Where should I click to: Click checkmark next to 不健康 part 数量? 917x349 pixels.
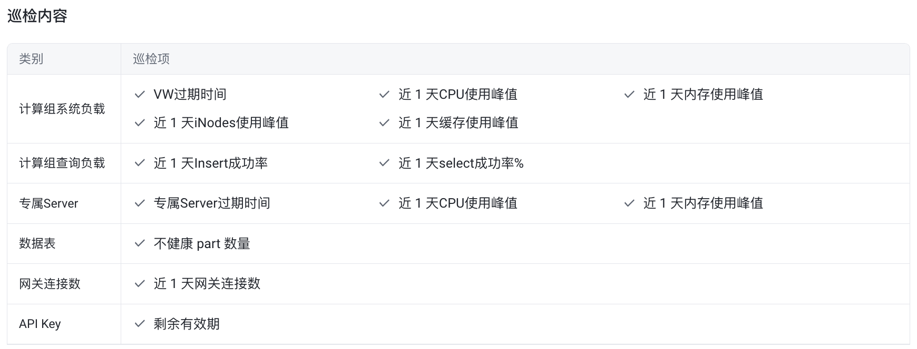140,244
